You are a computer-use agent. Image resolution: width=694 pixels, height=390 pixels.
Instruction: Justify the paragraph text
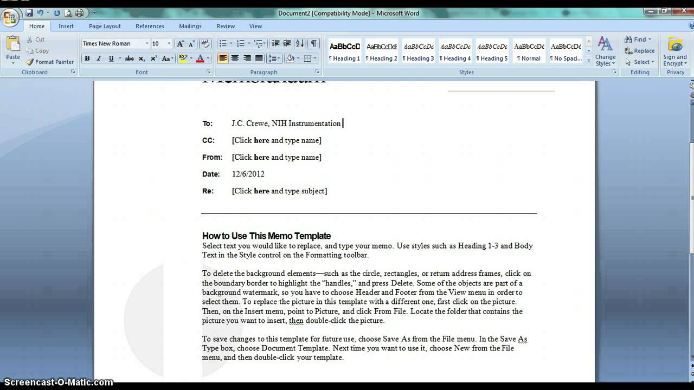pyautogui.click(x=259, y=58)
